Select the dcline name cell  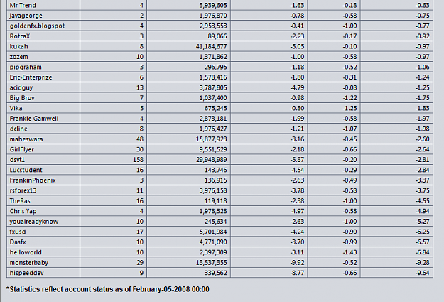[18, 129]
